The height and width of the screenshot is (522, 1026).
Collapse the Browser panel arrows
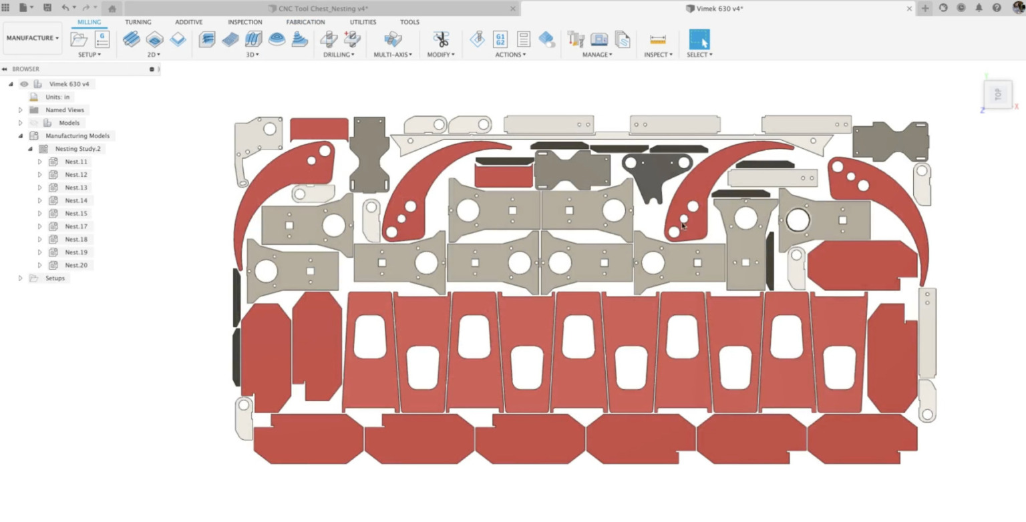5,69
